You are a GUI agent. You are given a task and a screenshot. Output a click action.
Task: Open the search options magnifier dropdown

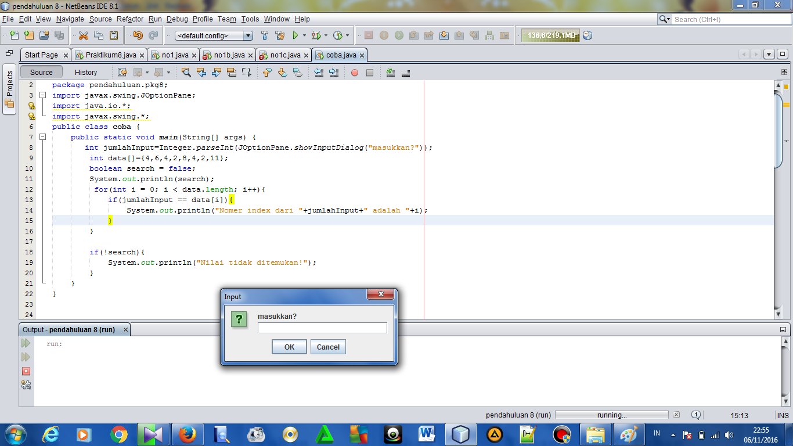[x=665, y=19]
